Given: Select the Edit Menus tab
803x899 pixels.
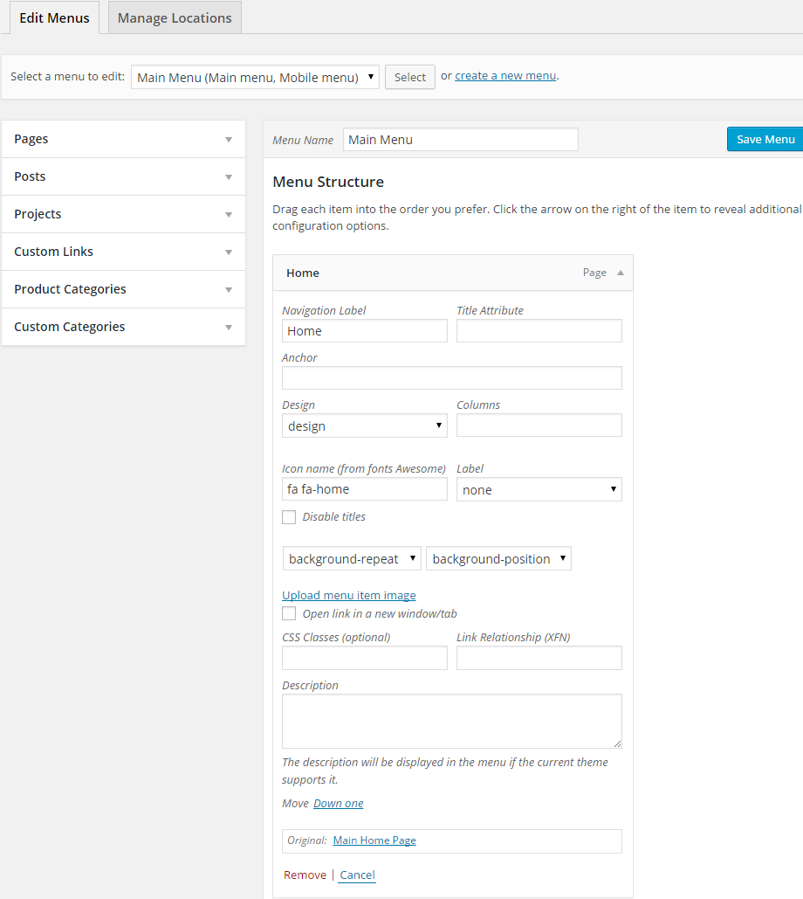Looking at the screenshot, I should click(x=54, y=17).
